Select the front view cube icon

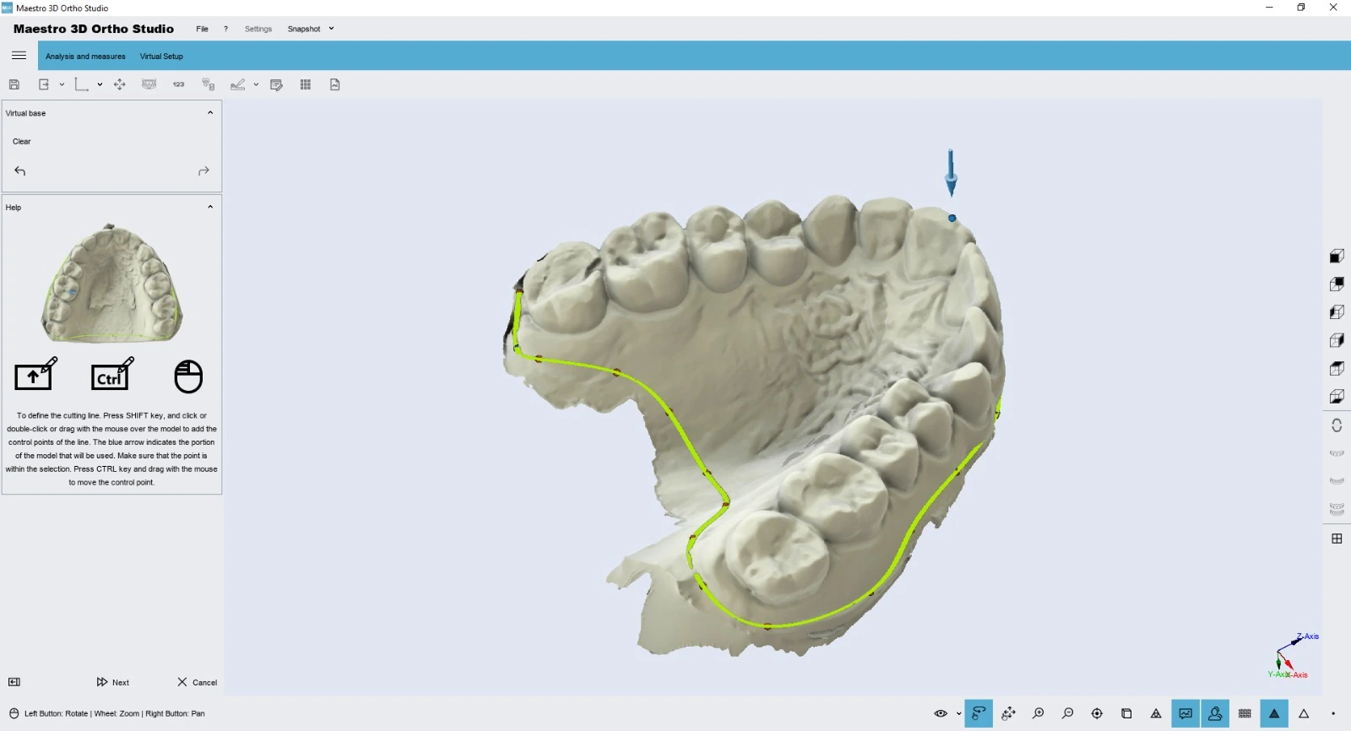tap(1337, 256)
